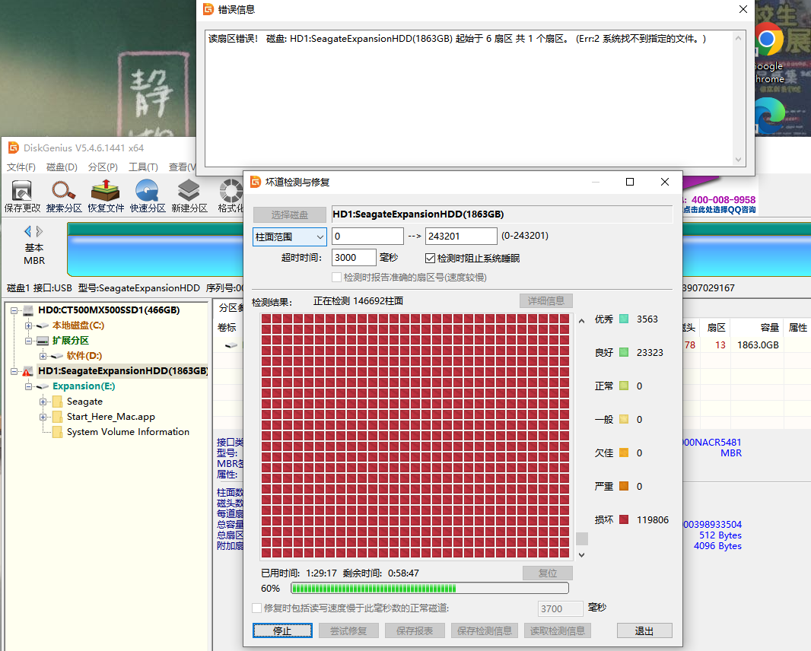Select Expansion(E:) partition in tree

84,386
